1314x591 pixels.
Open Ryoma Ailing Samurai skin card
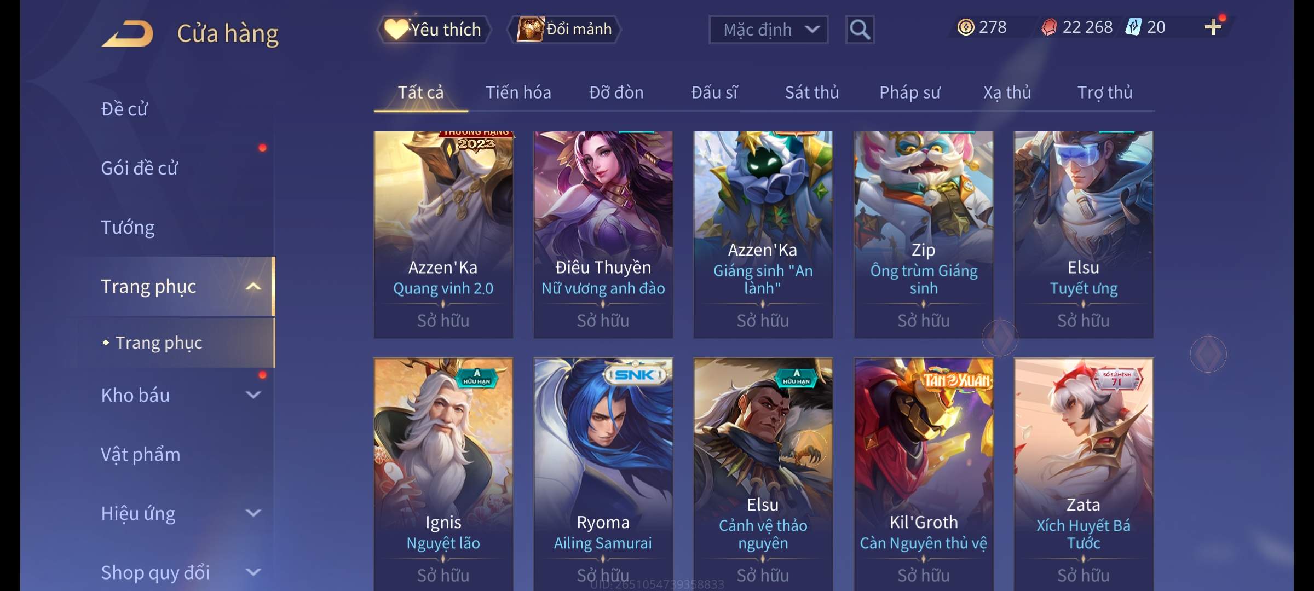(603, 474)
